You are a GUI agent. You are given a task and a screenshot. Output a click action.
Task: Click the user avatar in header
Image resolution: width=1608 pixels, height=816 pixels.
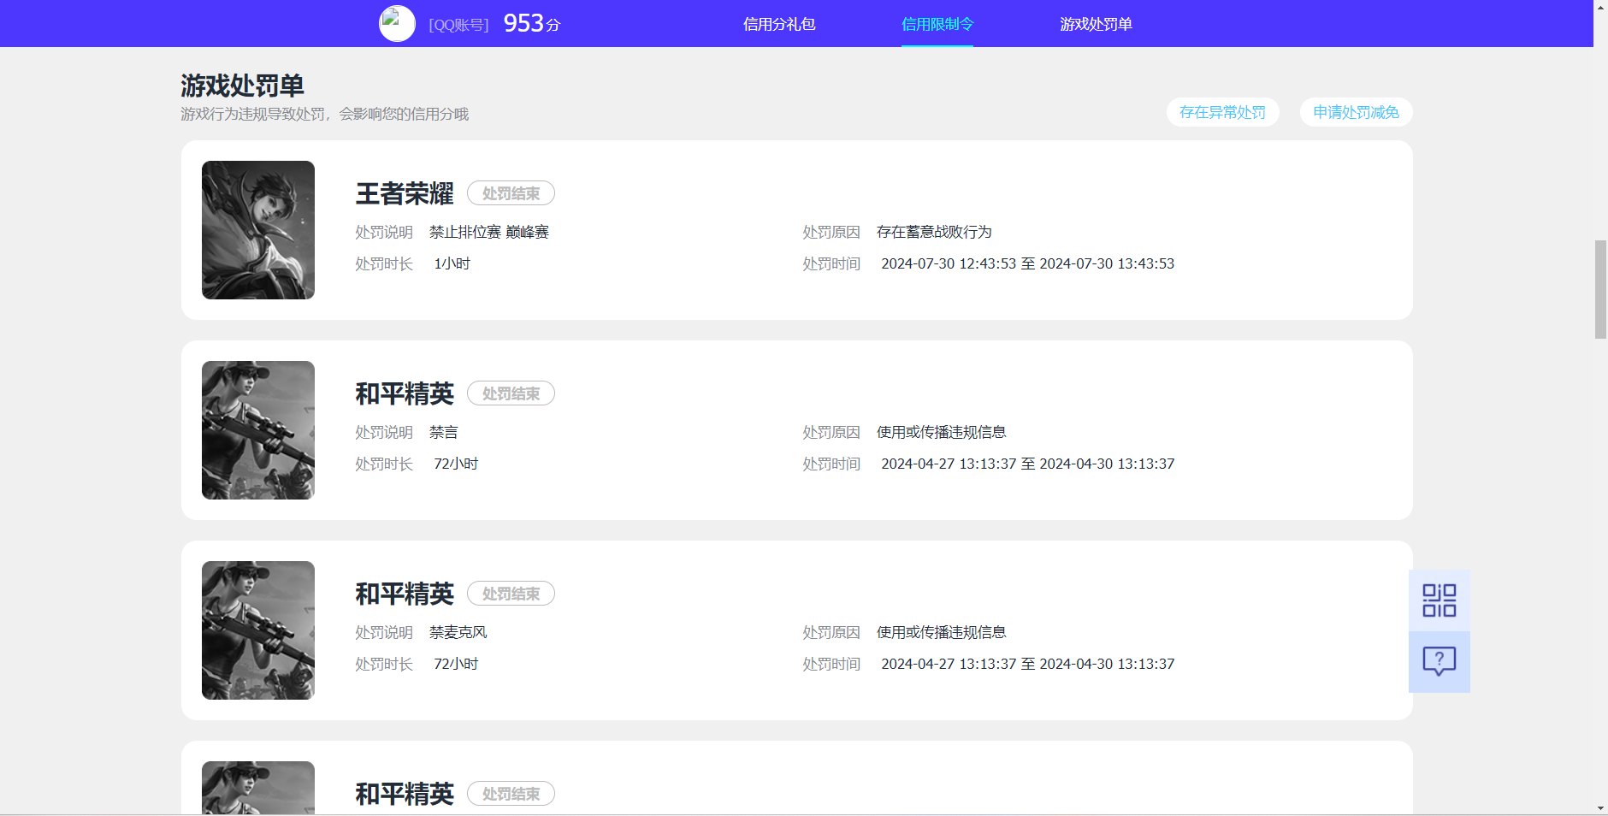click(397, 24)
